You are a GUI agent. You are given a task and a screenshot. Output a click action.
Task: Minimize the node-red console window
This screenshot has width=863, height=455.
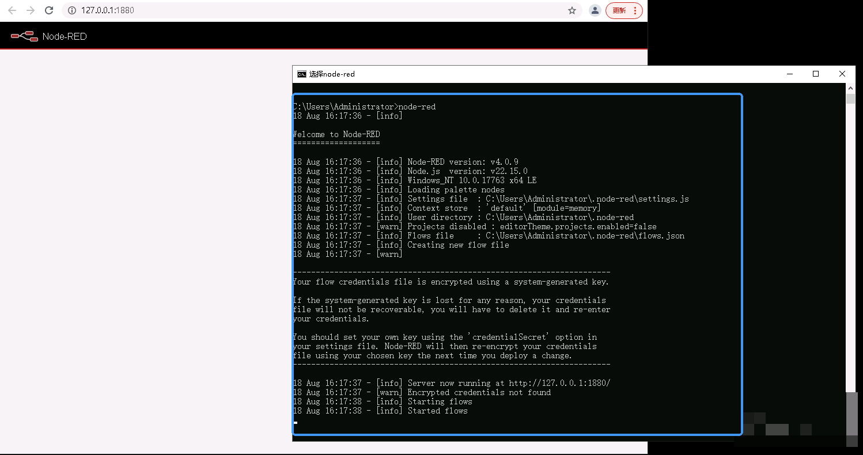pos(789,74)
